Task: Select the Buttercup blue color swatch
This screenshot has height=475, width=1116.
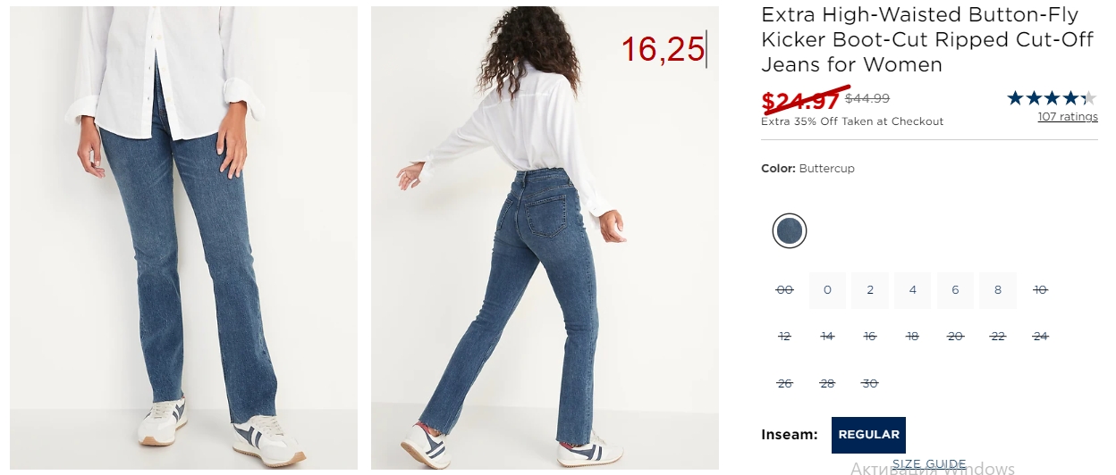Action: (790, 231)
